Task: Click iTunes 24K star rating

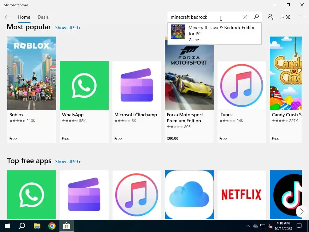Action: [x=231, y=121]
